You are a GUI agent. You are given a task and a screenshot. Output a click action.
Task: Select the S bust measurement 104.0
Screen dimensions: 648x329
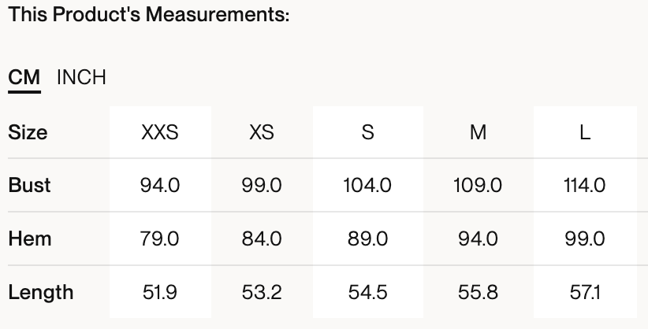tap(367, 185)
